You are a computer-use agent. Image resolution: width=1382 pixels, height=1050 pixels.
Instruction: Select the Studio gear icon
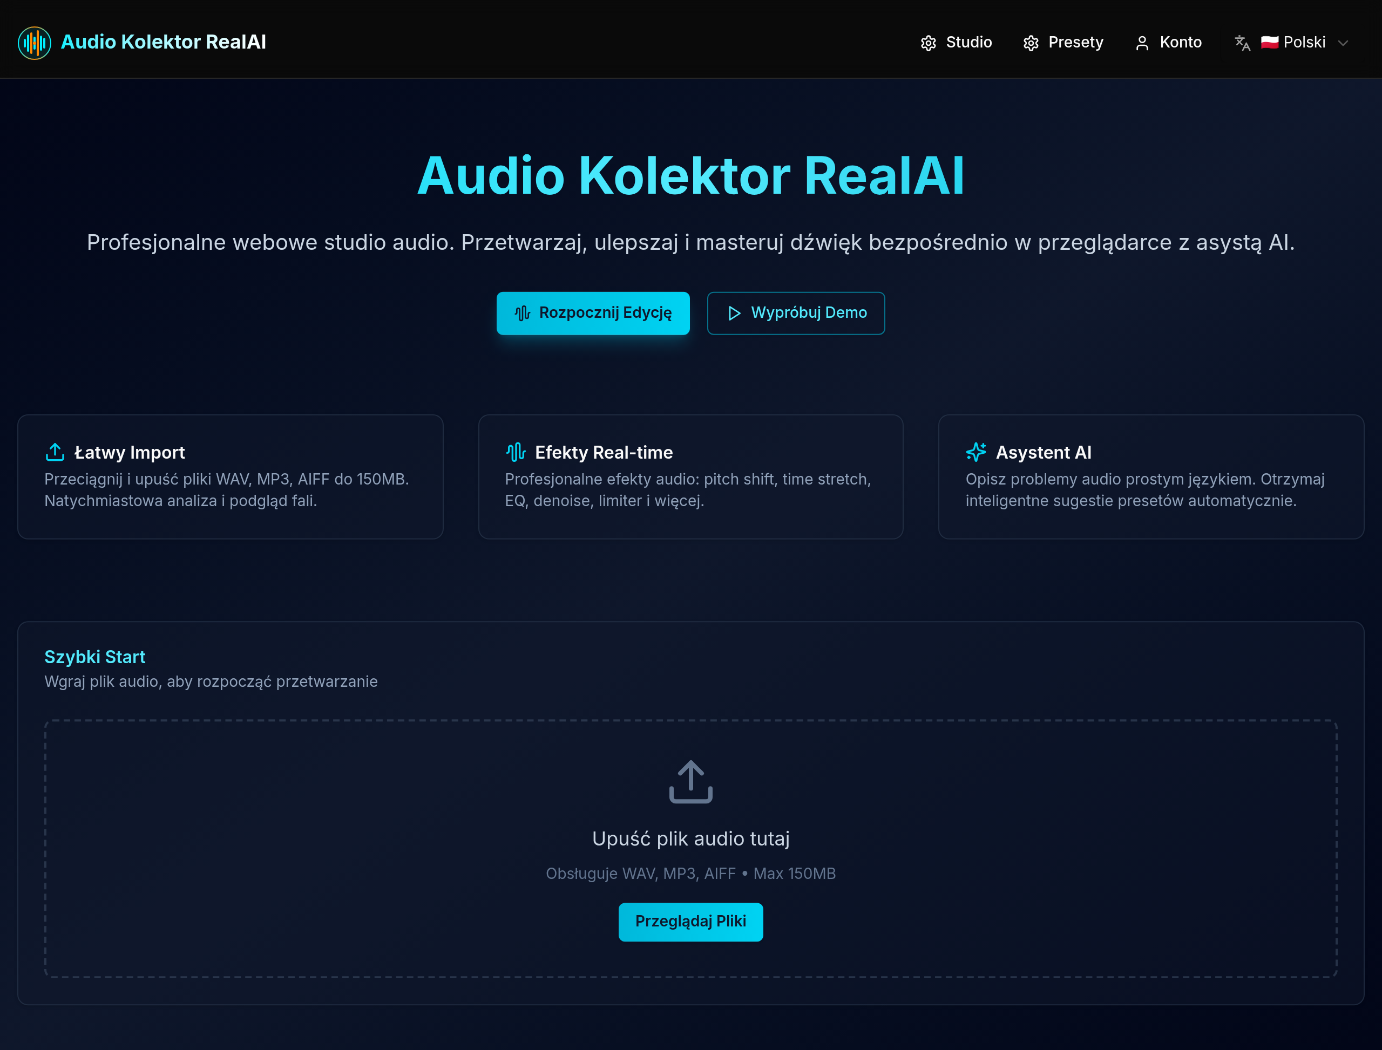coord(929,43)
